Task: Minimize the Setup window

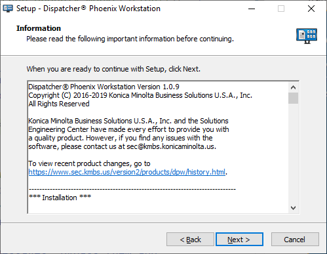Action: (x=252, y=9)
